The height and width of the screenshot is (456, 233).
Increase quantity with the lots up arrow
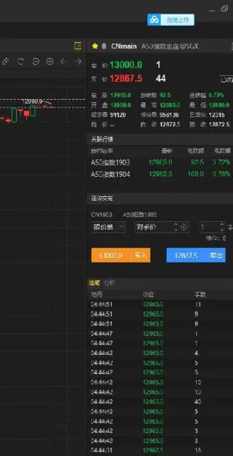coord(221,224)
